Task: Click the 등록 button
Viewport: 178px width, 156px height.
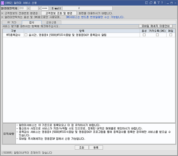Action: 96,148
